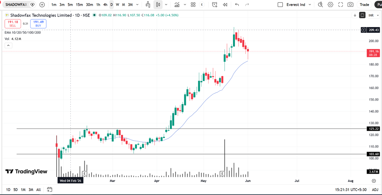Screen dimensions: 382x195
Task: Choose the 1h timeframe
Action: click(x=98, y=4)
